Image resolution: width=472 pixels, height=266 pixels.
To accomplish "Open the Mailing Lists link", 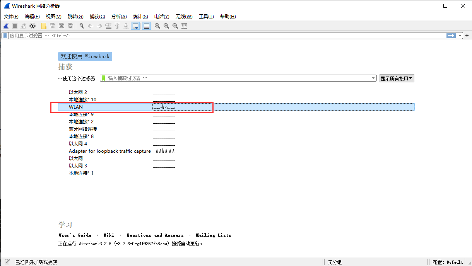I will (214, 235).
